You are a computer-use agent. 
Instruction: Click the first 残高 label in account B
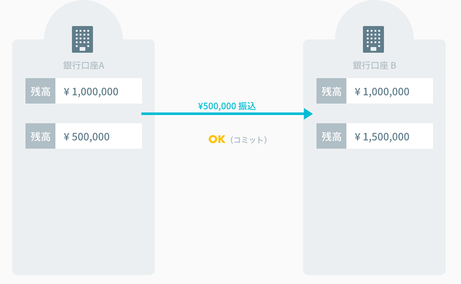click(331, 91)
